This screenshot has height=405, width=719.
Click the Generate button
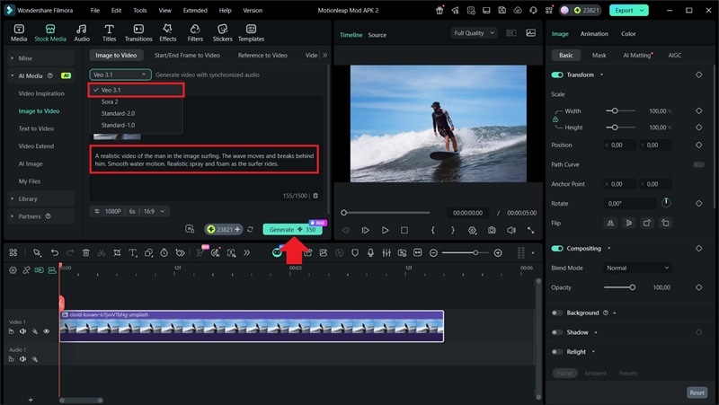[x=292, y=230]
